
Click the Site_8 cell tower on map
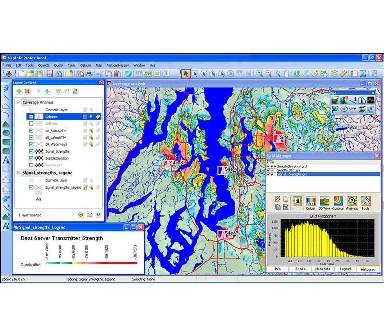168,164
